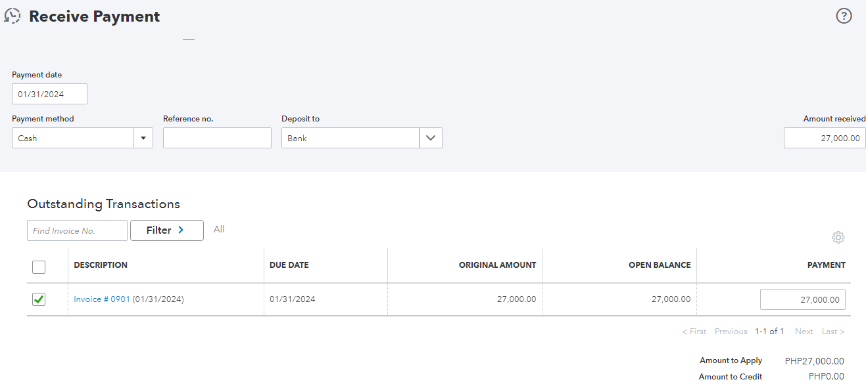Click the Filter button
The image size is (866, 388).
pos(166,230)
